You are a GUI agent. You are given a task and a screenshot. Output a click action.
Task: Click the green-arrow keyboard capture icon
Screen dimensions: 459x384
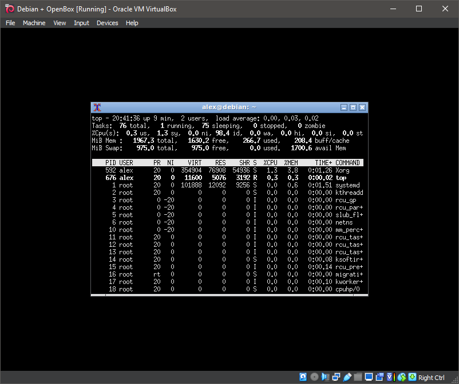[412, 377]
